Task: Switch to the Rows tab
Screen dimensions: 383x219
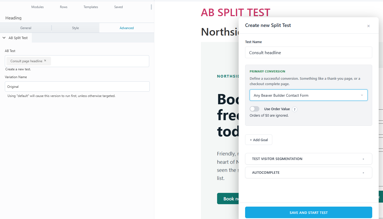Action: tap(64, 7)
